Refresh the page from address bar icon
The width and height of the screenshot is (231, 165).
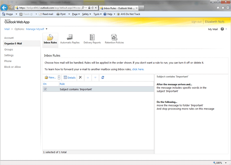pyautogui.click(x=92, y=8)
